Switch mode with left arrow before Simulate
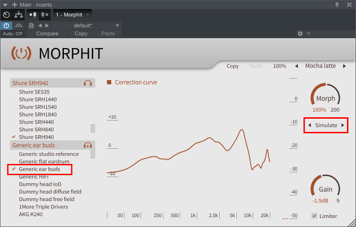356x227 pixels. pyautogui.click(x=310, y=125)
